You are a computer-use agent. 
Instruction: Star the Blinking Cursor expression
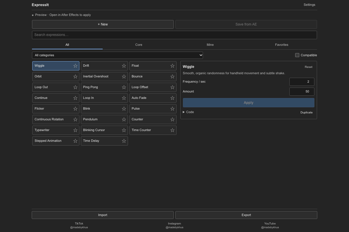pyautogui.click(x=124, y=130)
